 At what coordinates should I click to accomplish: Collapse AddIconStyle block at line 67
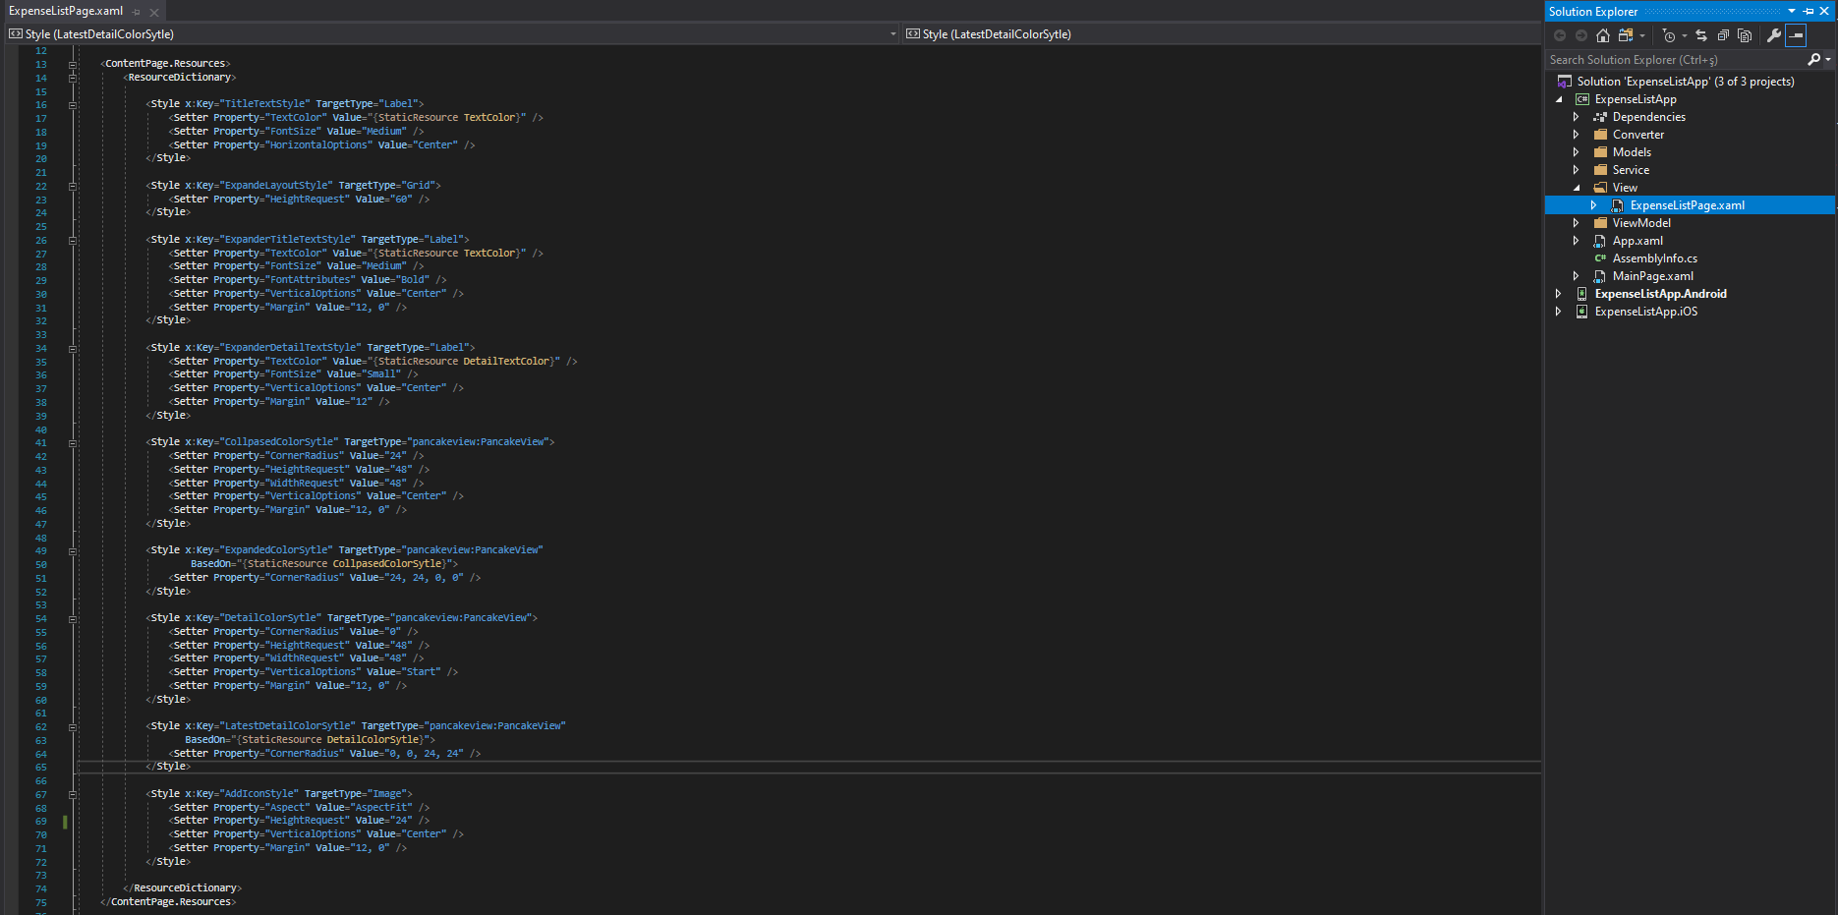point(73,794)
